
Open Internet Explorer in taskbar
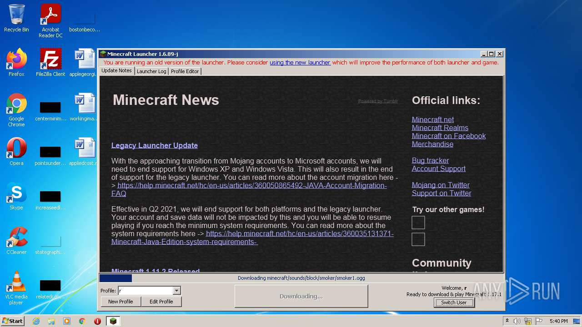tap(36, 321)
